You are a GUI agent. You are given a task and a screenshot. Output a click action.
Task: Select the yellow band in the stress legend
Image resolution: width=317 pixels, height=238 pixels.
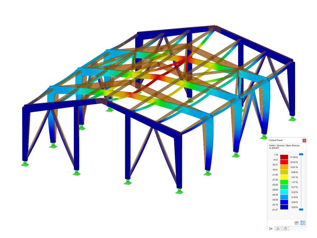tap(284, 177)
